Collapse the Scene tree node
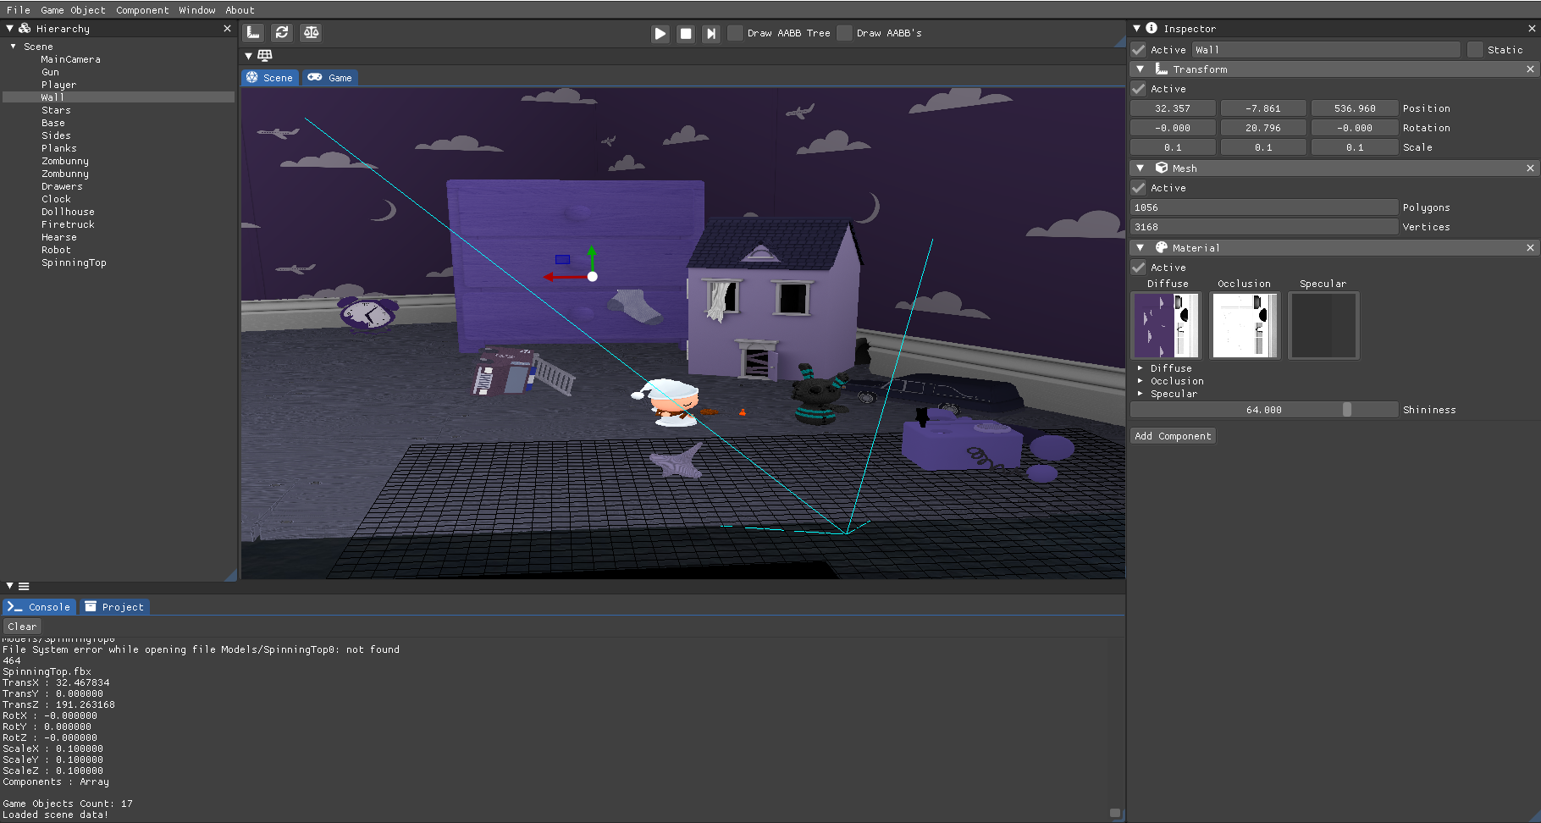 click(x=14, y=47)
